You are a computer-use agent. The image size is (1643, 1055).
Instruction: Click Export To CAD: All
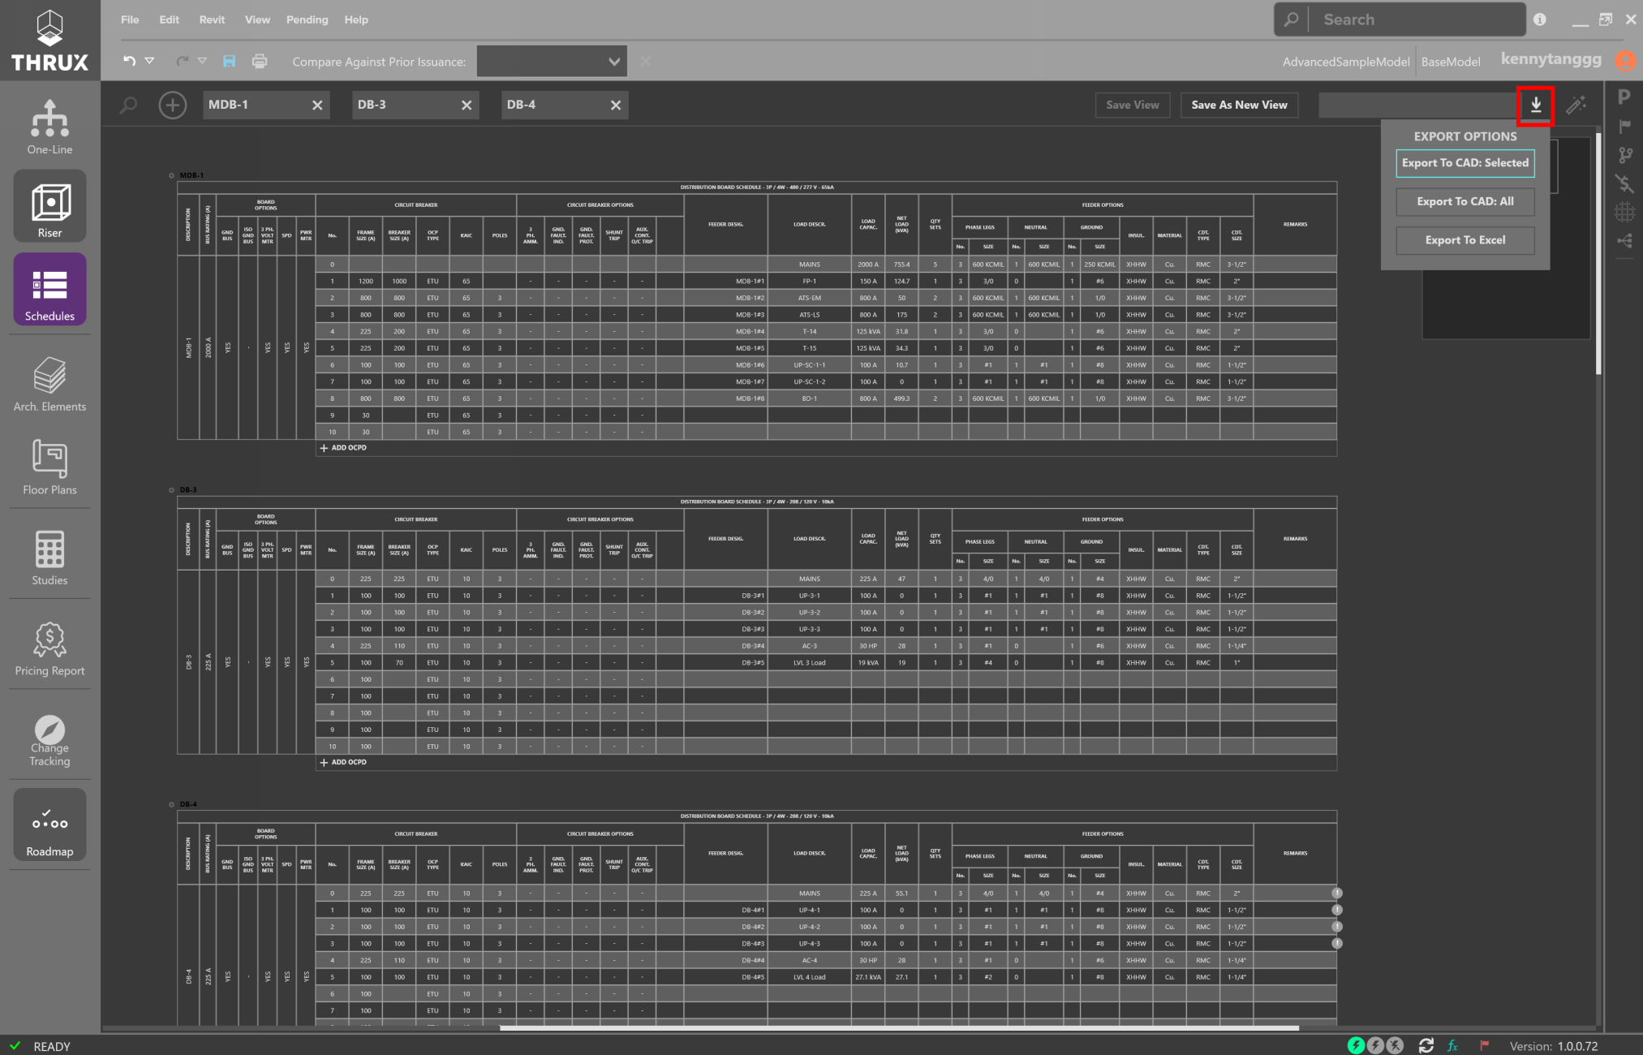[1465, 201]
